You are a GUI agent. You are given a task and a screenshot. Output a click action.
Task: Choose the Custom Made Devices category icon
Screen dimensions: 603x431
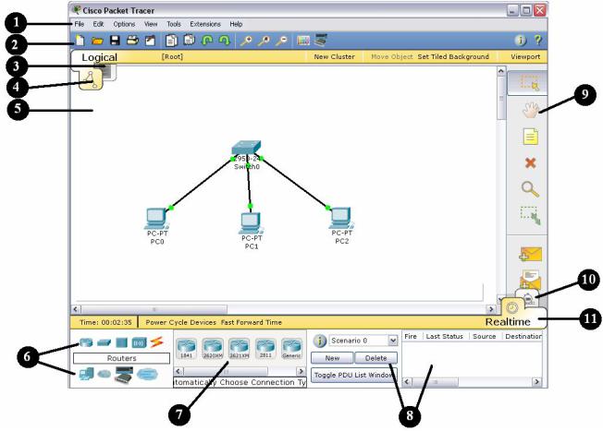coord(124,375)
